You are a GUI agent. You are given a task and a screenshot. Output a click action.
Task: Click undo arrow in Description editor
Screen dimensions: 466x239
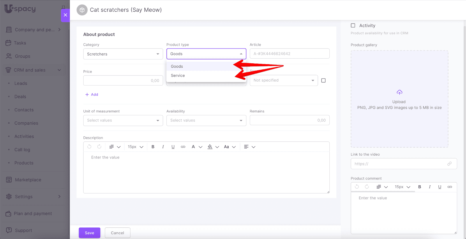[89, 147]
